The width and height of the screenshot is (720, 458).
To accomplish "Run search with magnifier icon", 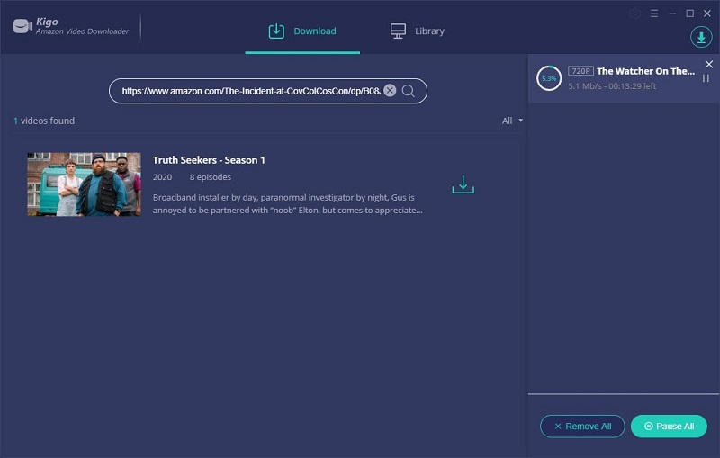I will pyautogui.click(x=409, y=91).
